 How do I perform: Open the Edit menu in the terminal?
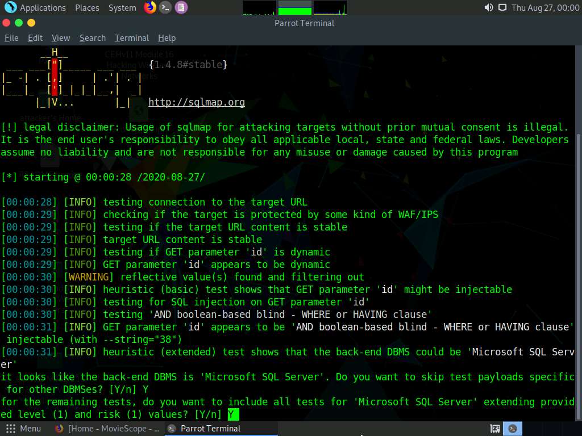click(x=35, y=38)
